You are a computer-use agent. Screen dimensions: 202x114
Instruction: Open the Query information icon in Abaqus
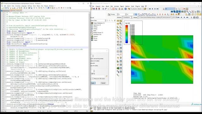click(x=126, y=9)
